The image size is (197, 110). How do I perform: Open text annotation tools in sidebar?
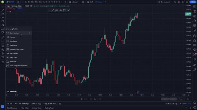click(3, 21)
